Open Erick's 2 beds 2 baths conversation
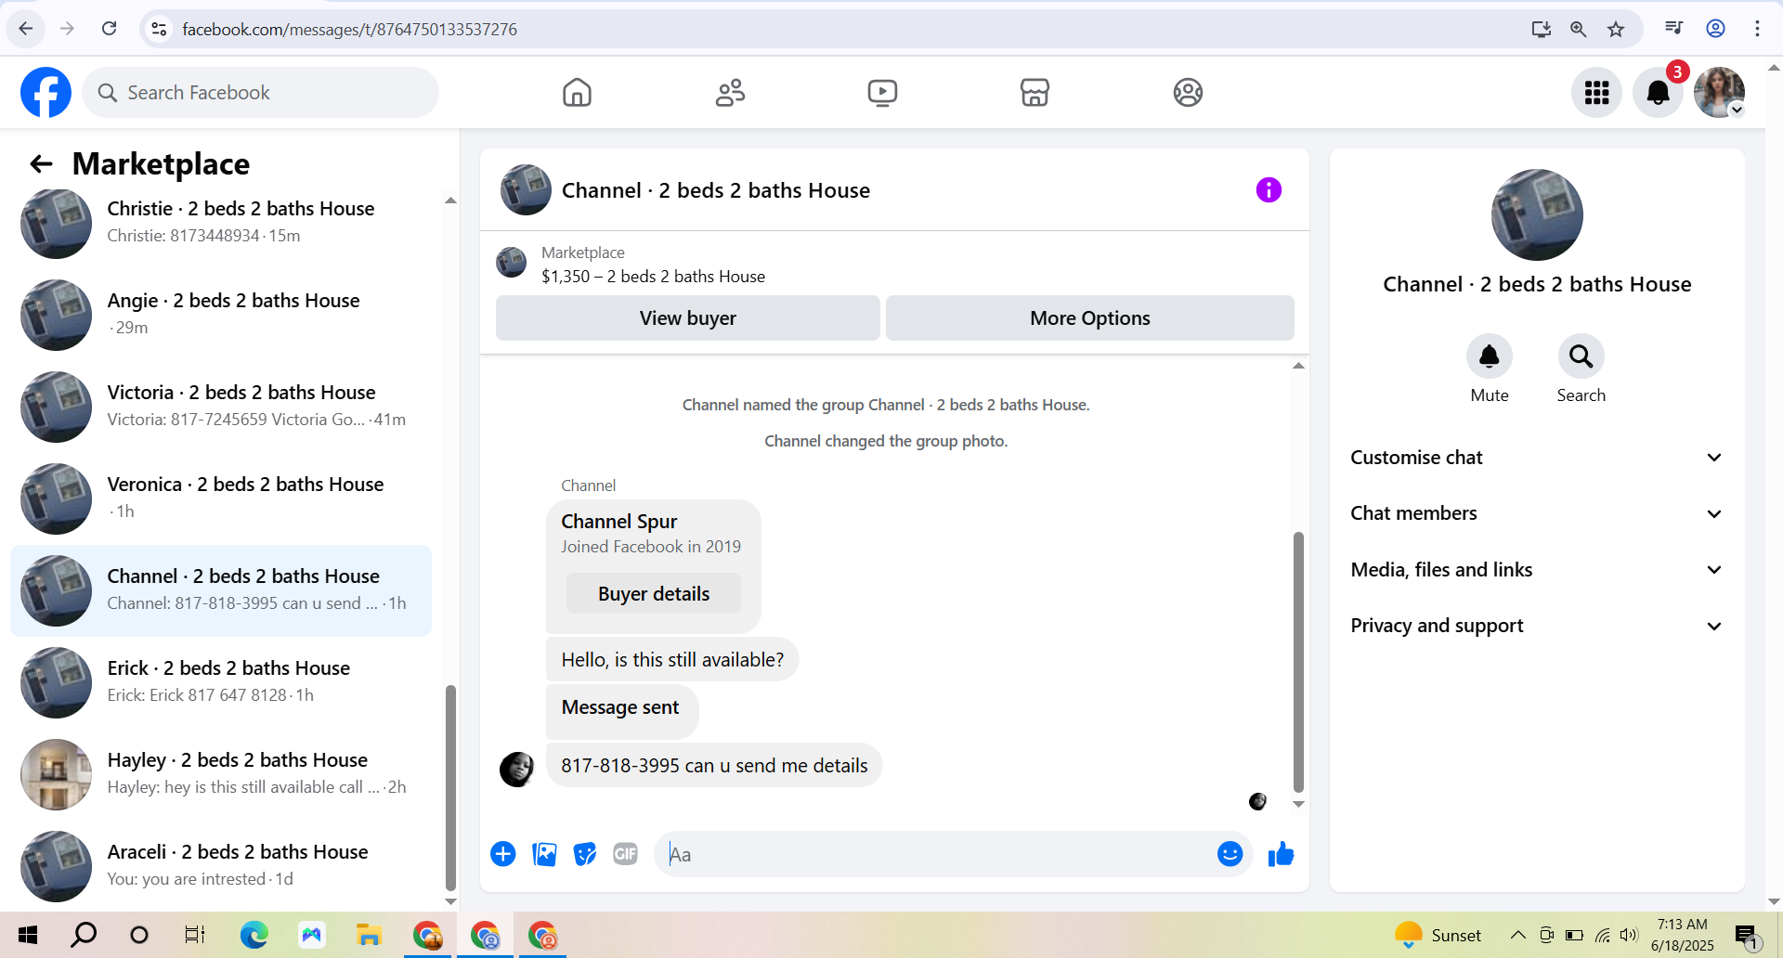 (221, 682)
